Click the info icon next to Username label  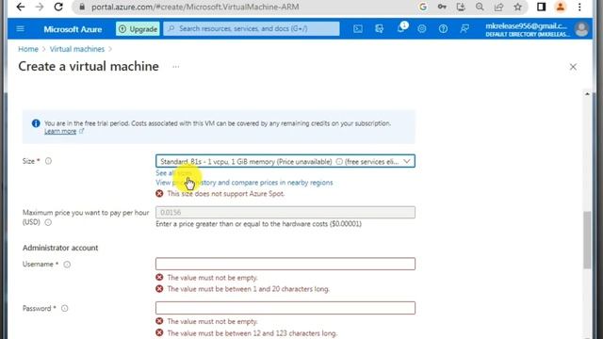pos(67,265)
